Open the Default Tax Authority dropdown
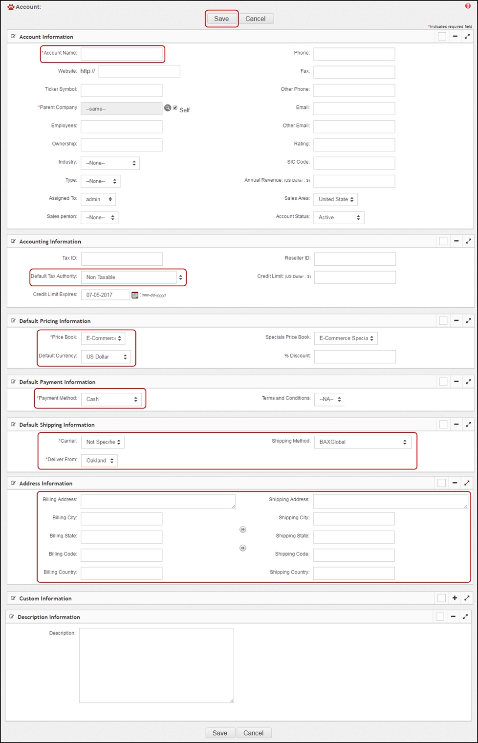The height and width of the screenshot is (743, 478). click(133, 277)
